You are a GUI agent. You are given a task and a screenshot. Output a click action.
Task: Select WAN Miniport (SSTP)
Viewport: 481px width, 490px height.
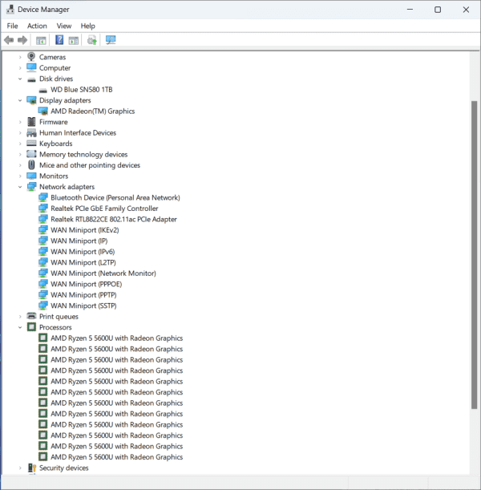pos(83,306)
